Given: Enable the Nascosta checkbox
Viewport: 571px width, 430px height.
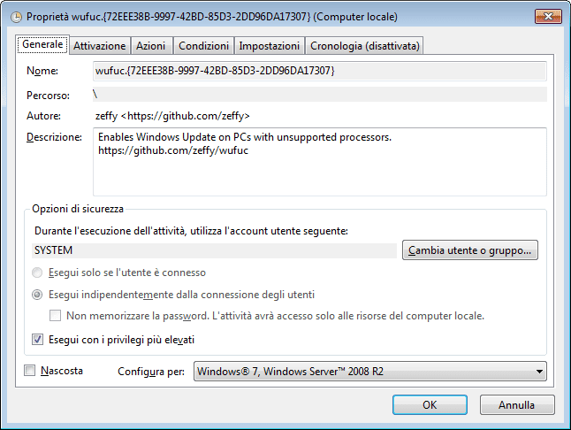Looking at the screenshot, I should click(30, 371).
